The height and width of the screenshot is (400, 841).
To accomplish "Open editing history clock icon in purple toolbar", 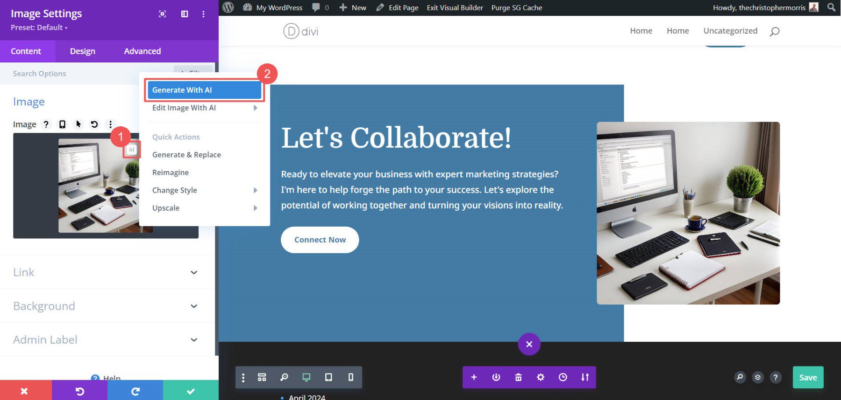I will [x=563, y=377].
